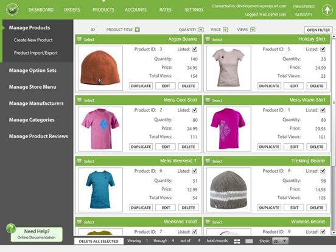
Task: Uncheck Listed for Holiday Shirt
Action: (323, 49)
